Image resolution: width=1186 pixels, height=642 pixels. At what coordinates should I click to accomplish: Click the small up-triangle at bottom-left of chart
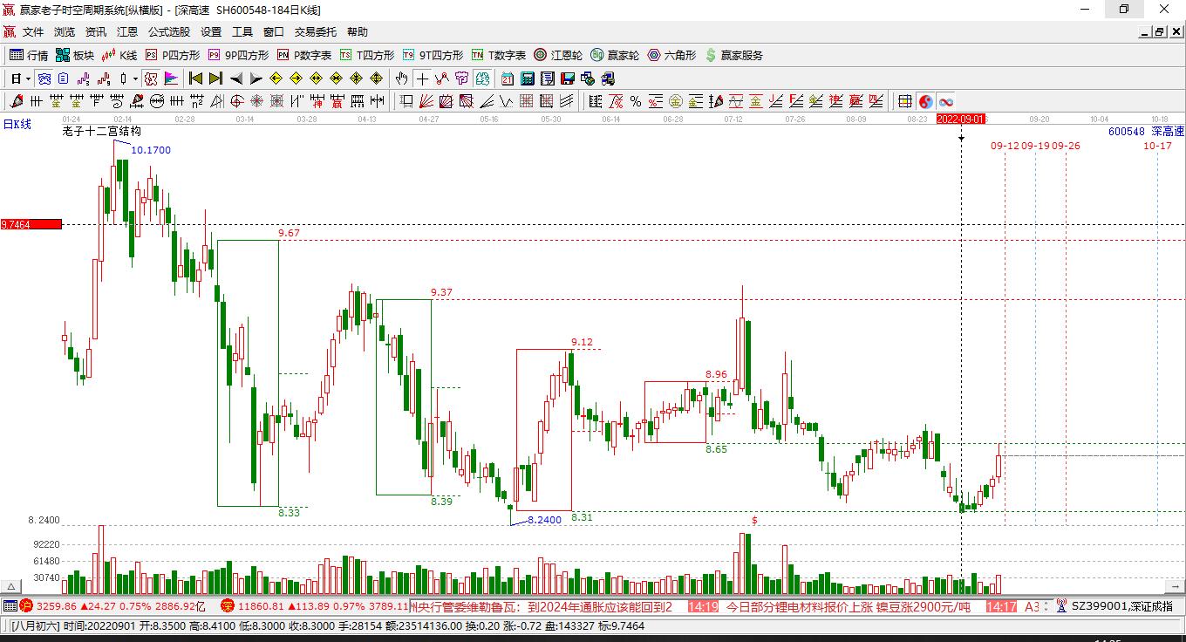(x=11, y=586)
